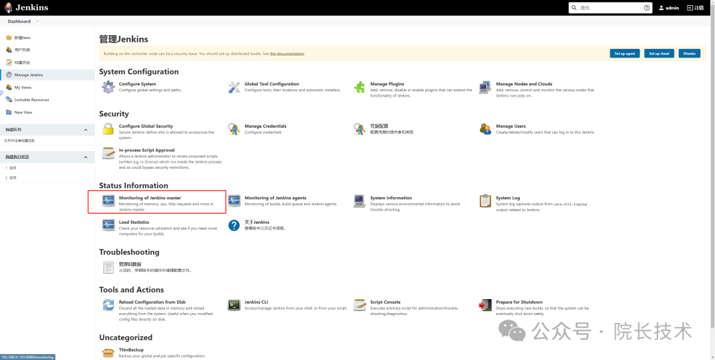Collapse the 构建队列 build queue panel

[85, 130]
